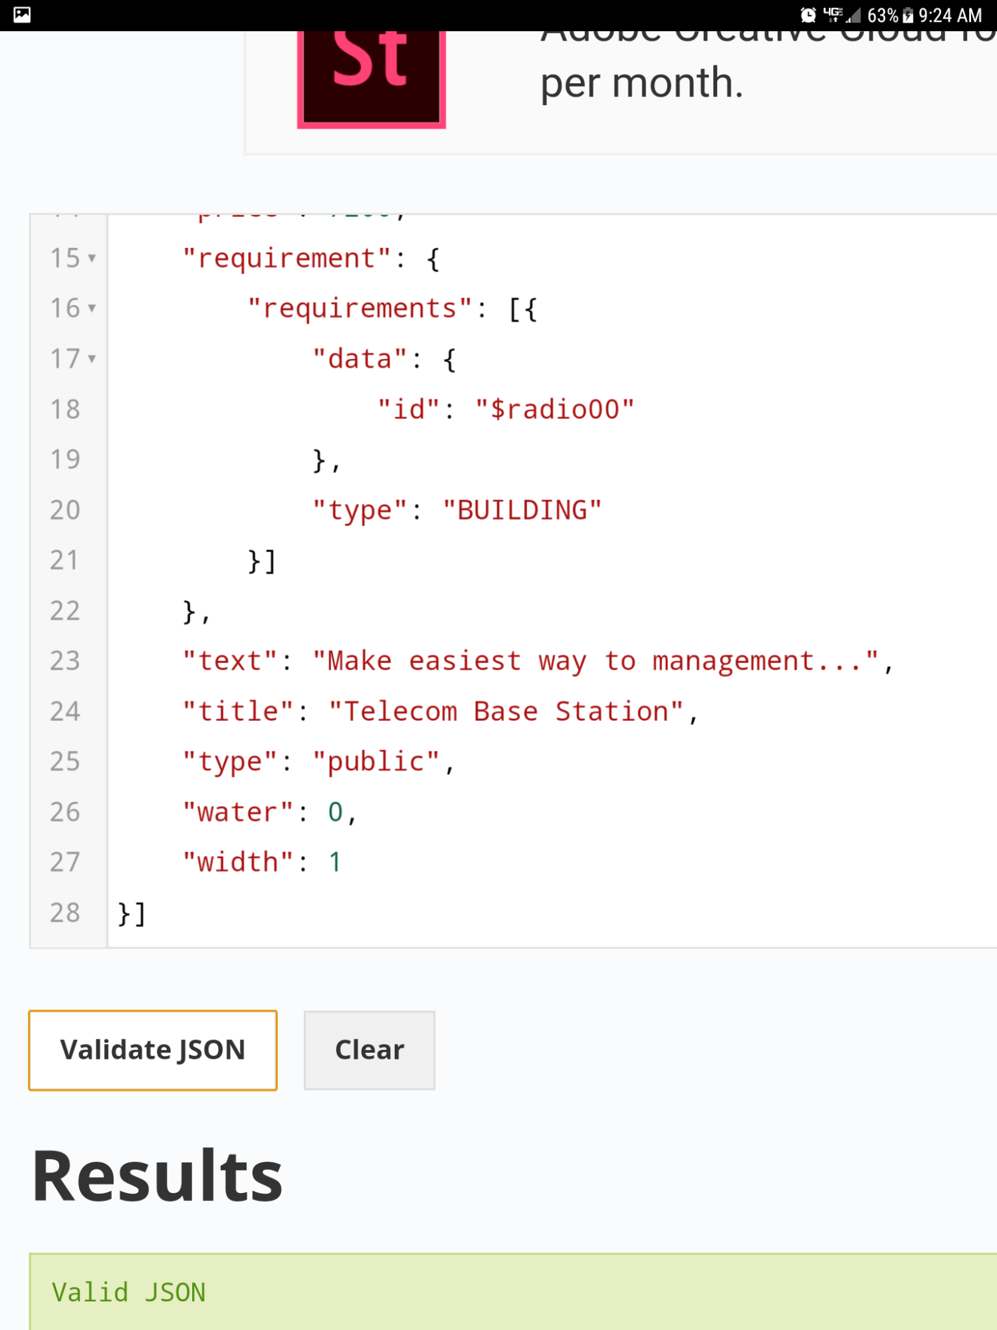
Task: Click the "$radio00" value
Action: pyautogui.click(x=554, y=410)
